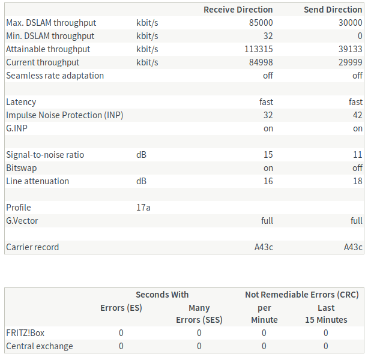
Task: Click the Receive Direction column header
Action: [238, 10]
